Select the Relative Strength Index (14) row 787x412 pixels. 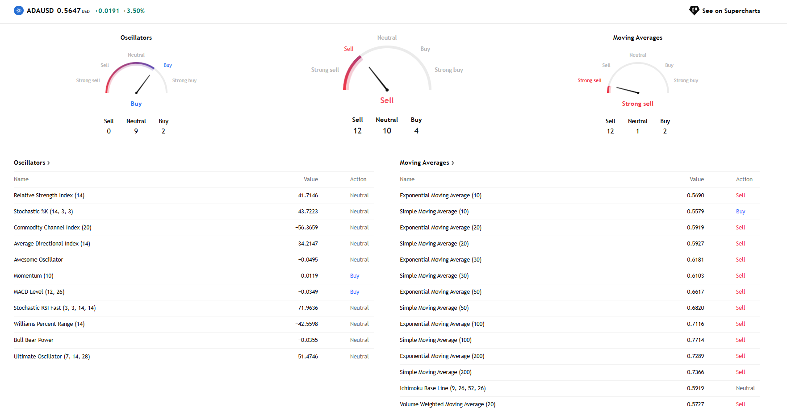(49, 196)
